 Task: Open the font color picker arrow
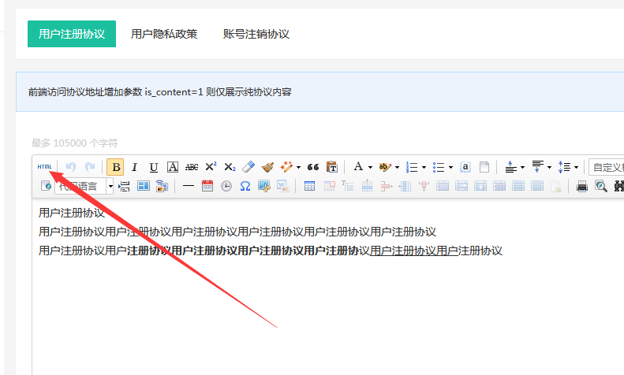(370, 167)
